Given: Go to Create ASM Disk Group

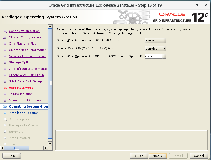Looking at the screenshot, I should (27, 75).
